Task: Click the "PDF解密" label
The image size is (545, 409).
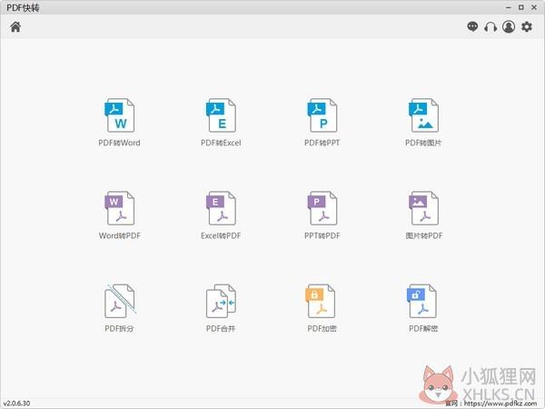Action: [423, 328]
